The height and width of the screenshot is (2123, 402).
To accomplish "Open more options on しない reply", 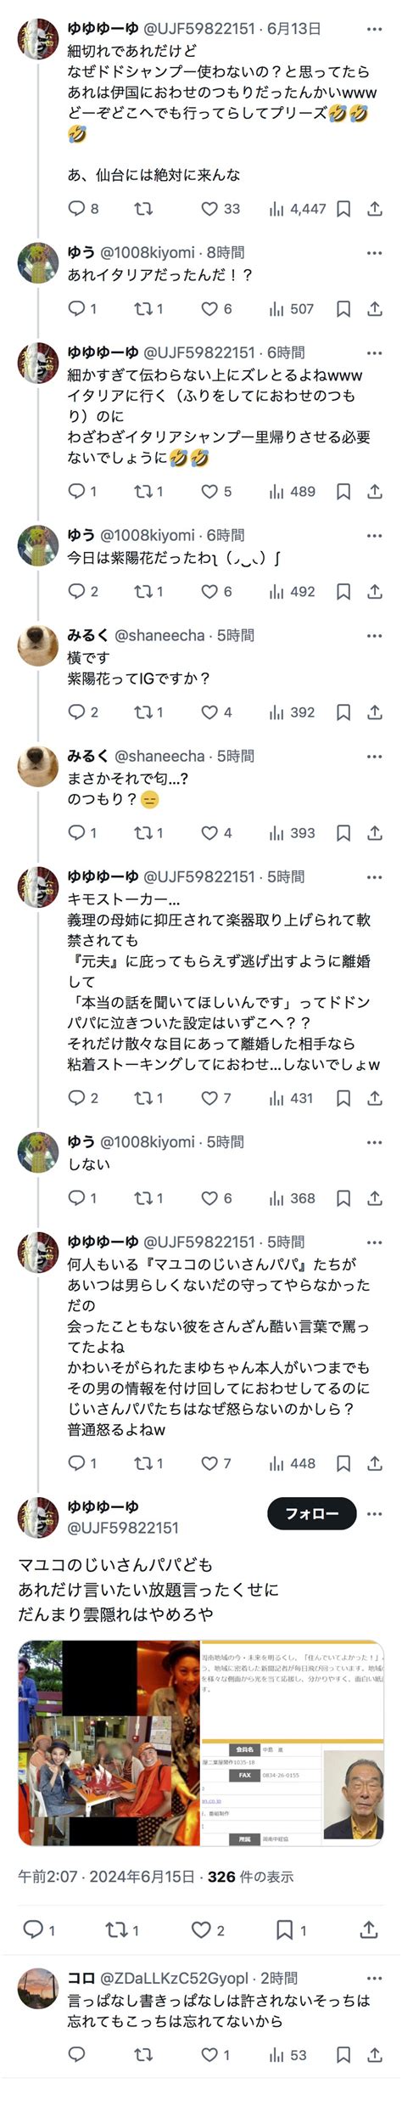I will (x=375, y=1142).
